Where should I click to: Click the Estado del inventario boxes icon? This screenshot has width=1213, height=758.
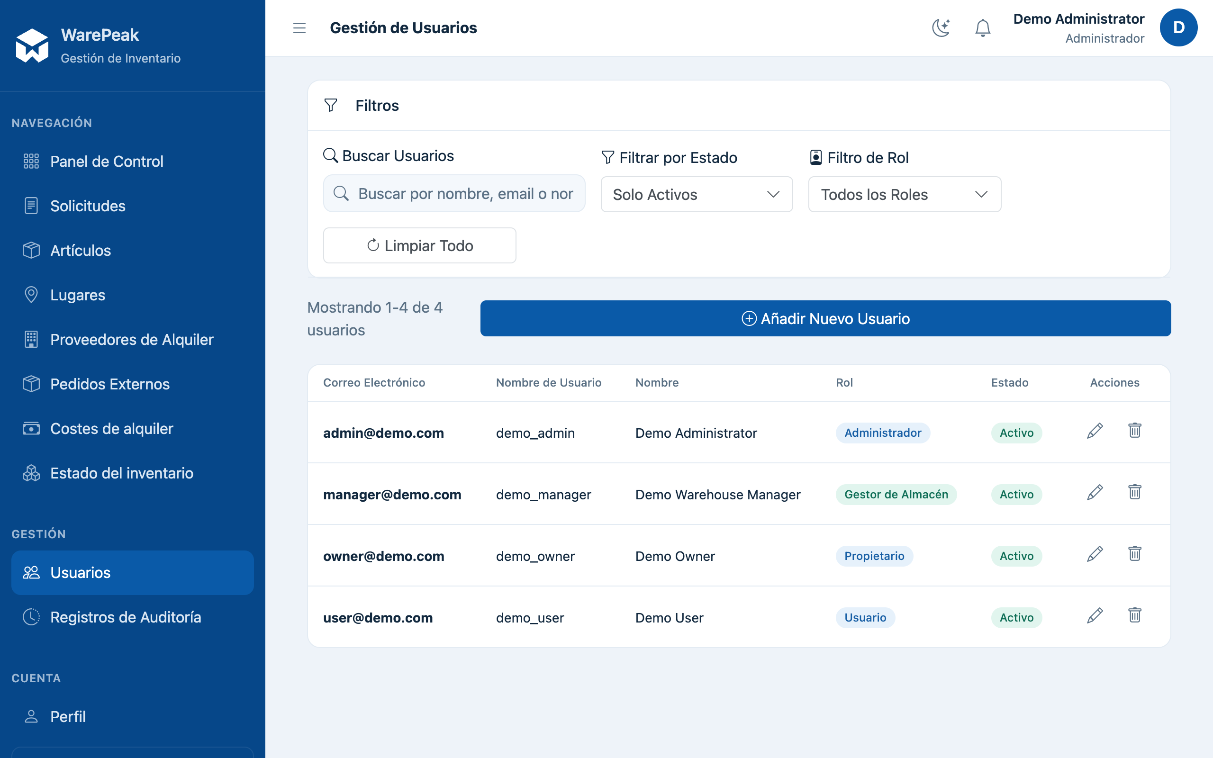[31, 473]
